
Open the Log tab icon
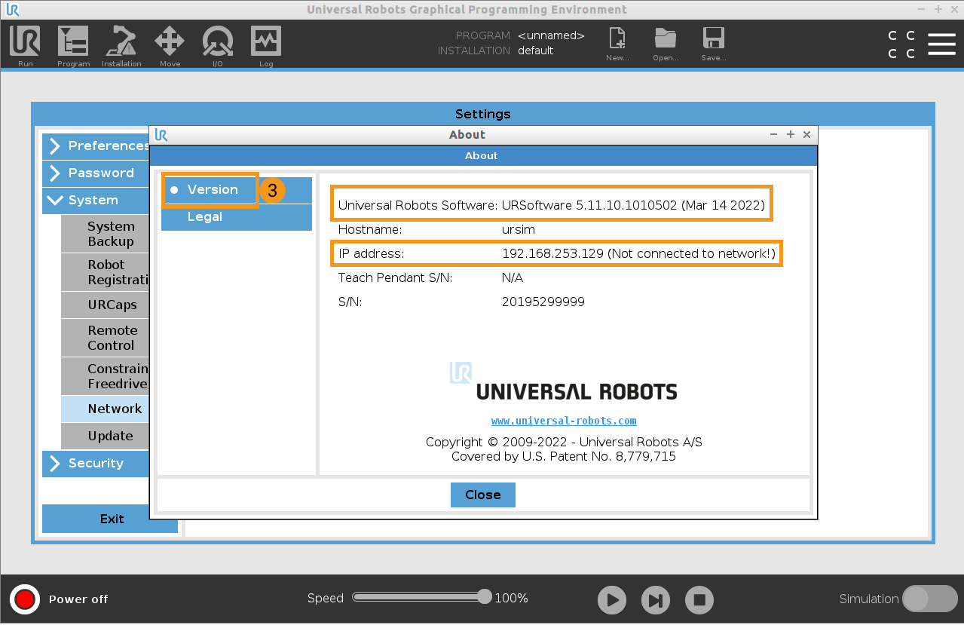266,42
